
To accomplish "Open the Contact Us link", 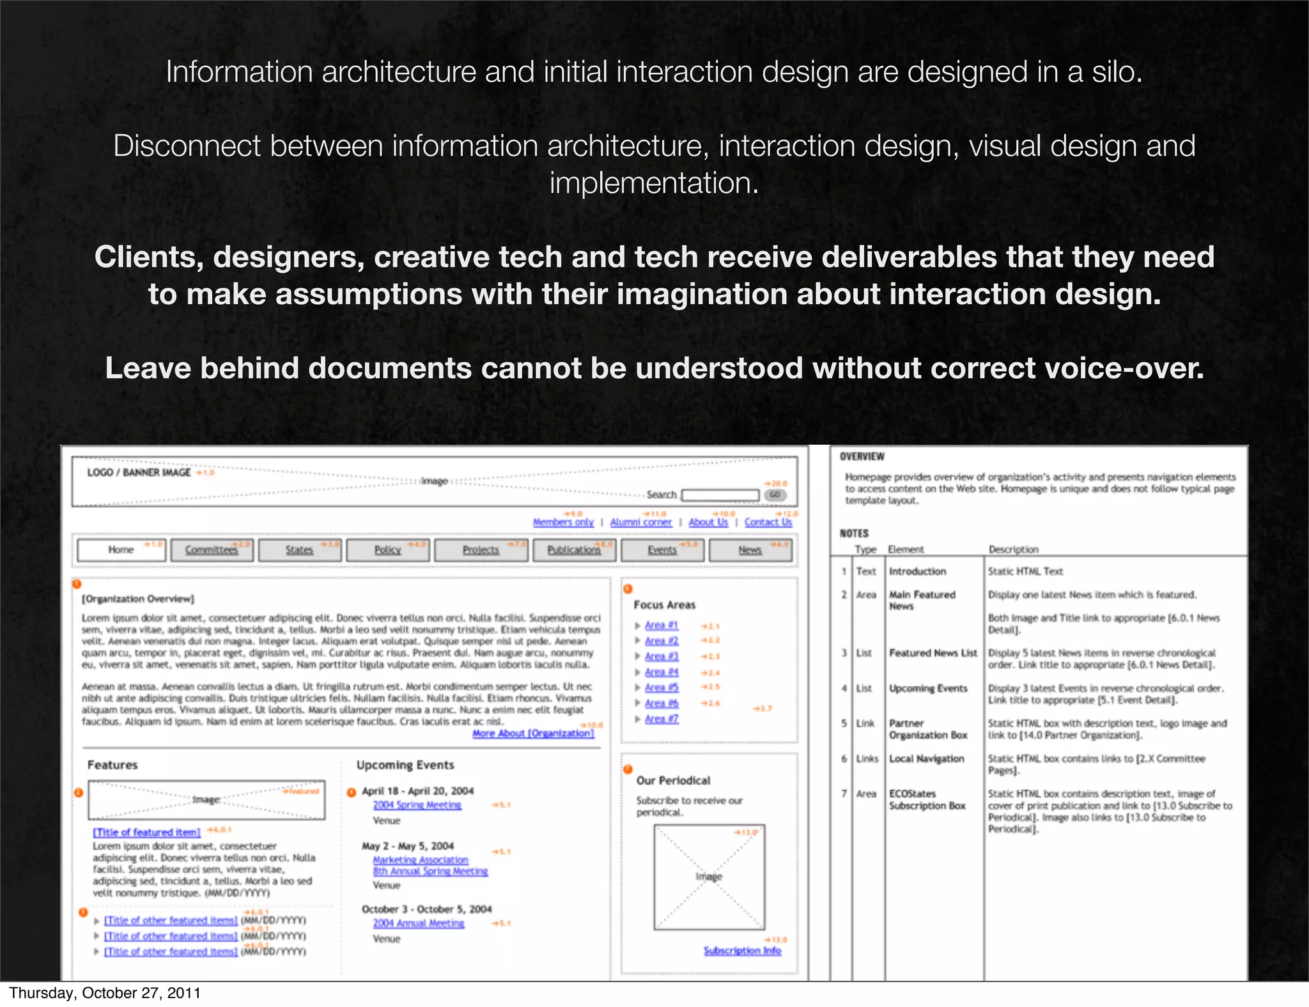I will (768, 522).
